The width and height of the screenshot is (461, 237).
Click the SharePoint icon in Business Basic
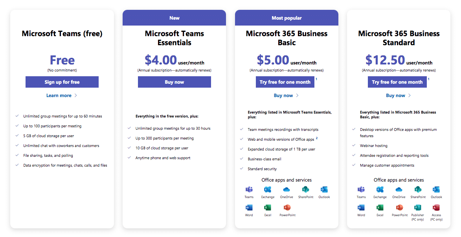click(305, 190)
